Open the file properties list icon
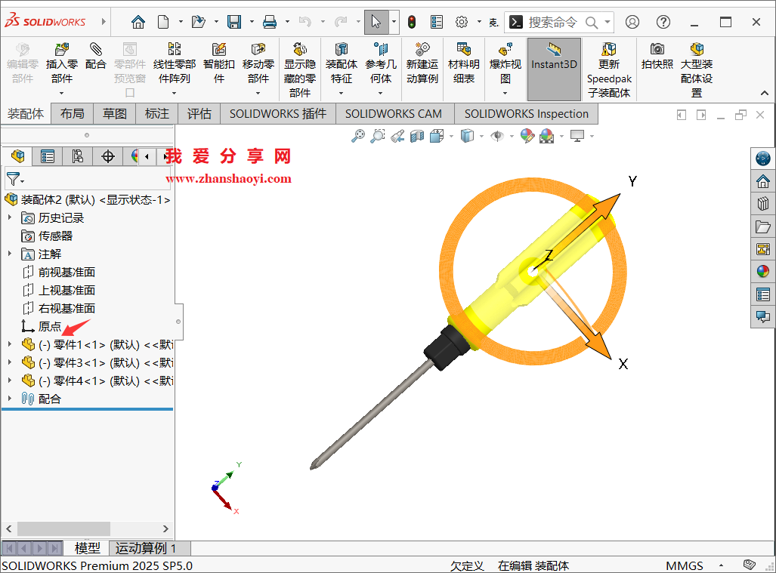Image resolution: width=776 pixels, height=573 pixels. (x=437, y=22)
